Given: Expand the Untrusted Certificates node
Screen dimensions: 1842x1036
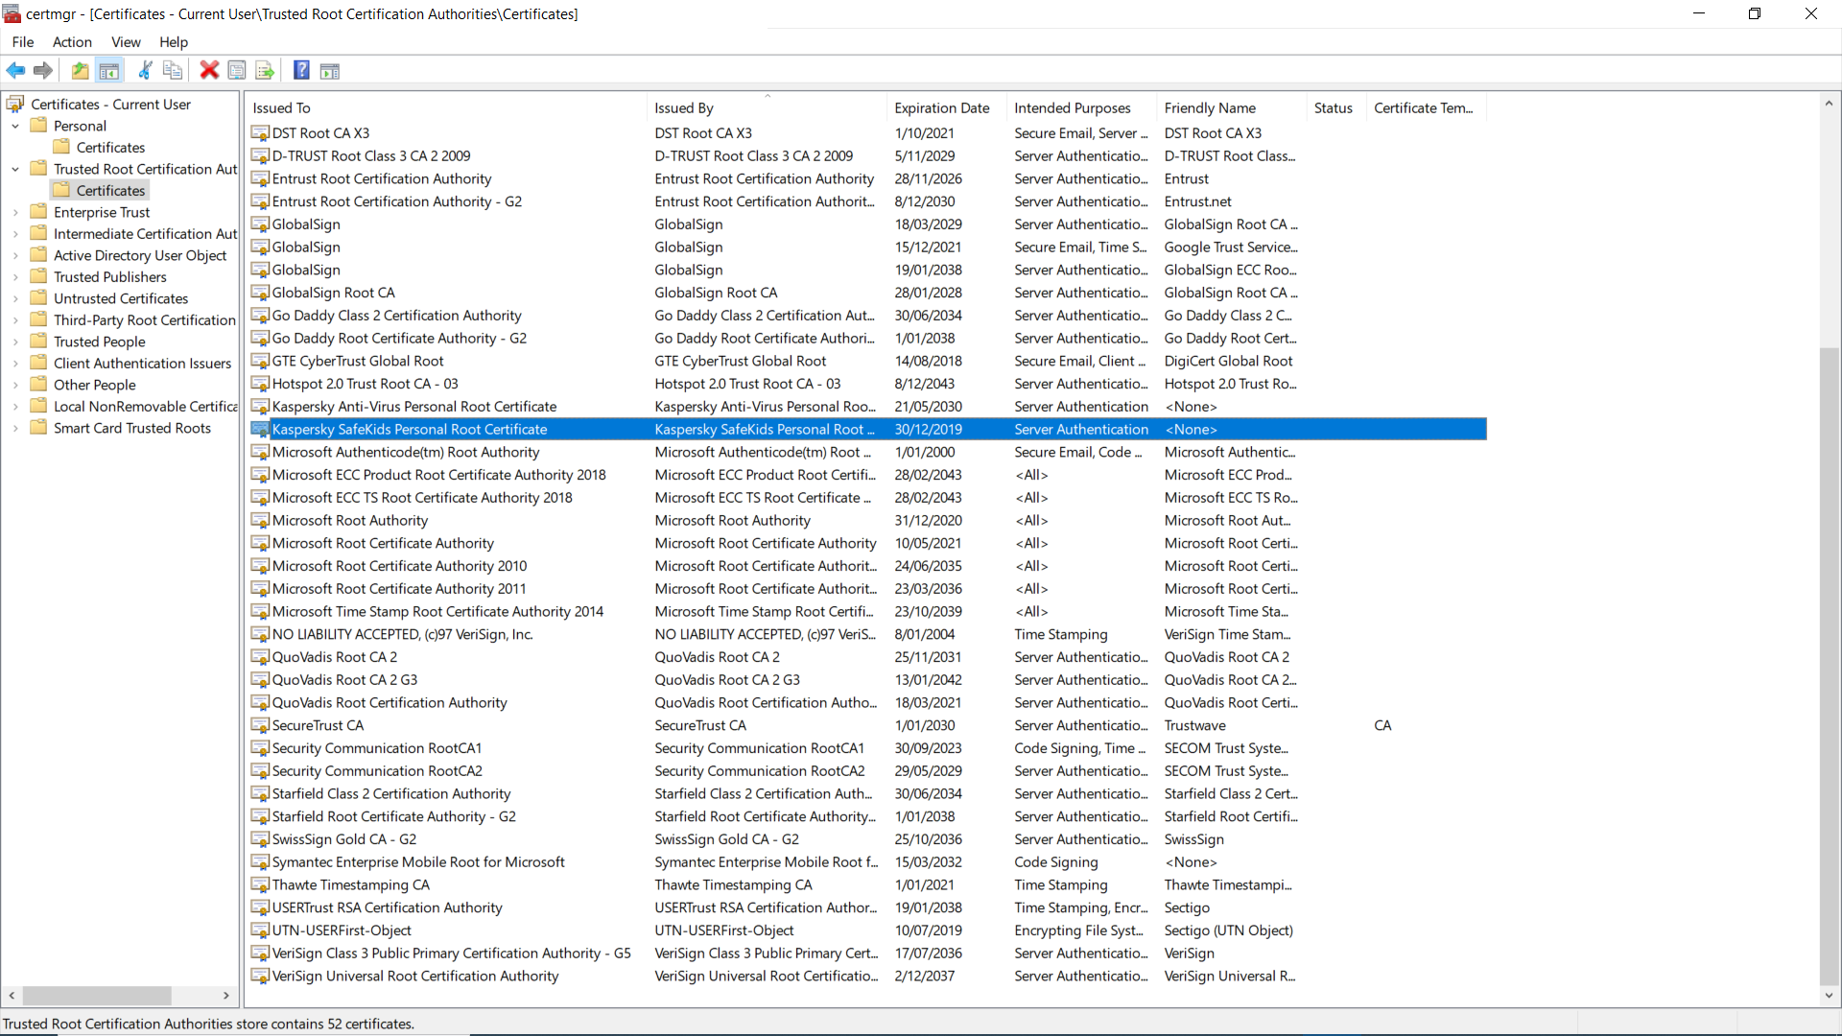Looking at the screenshot, I should 15,298.
